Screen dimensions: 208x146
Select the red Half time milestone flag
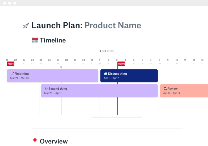121,64
